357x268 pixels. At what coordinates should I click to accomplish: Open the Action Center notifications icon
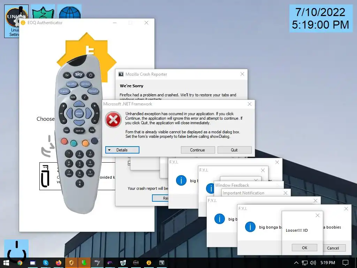pyautogui.click(x=345, y=263)
